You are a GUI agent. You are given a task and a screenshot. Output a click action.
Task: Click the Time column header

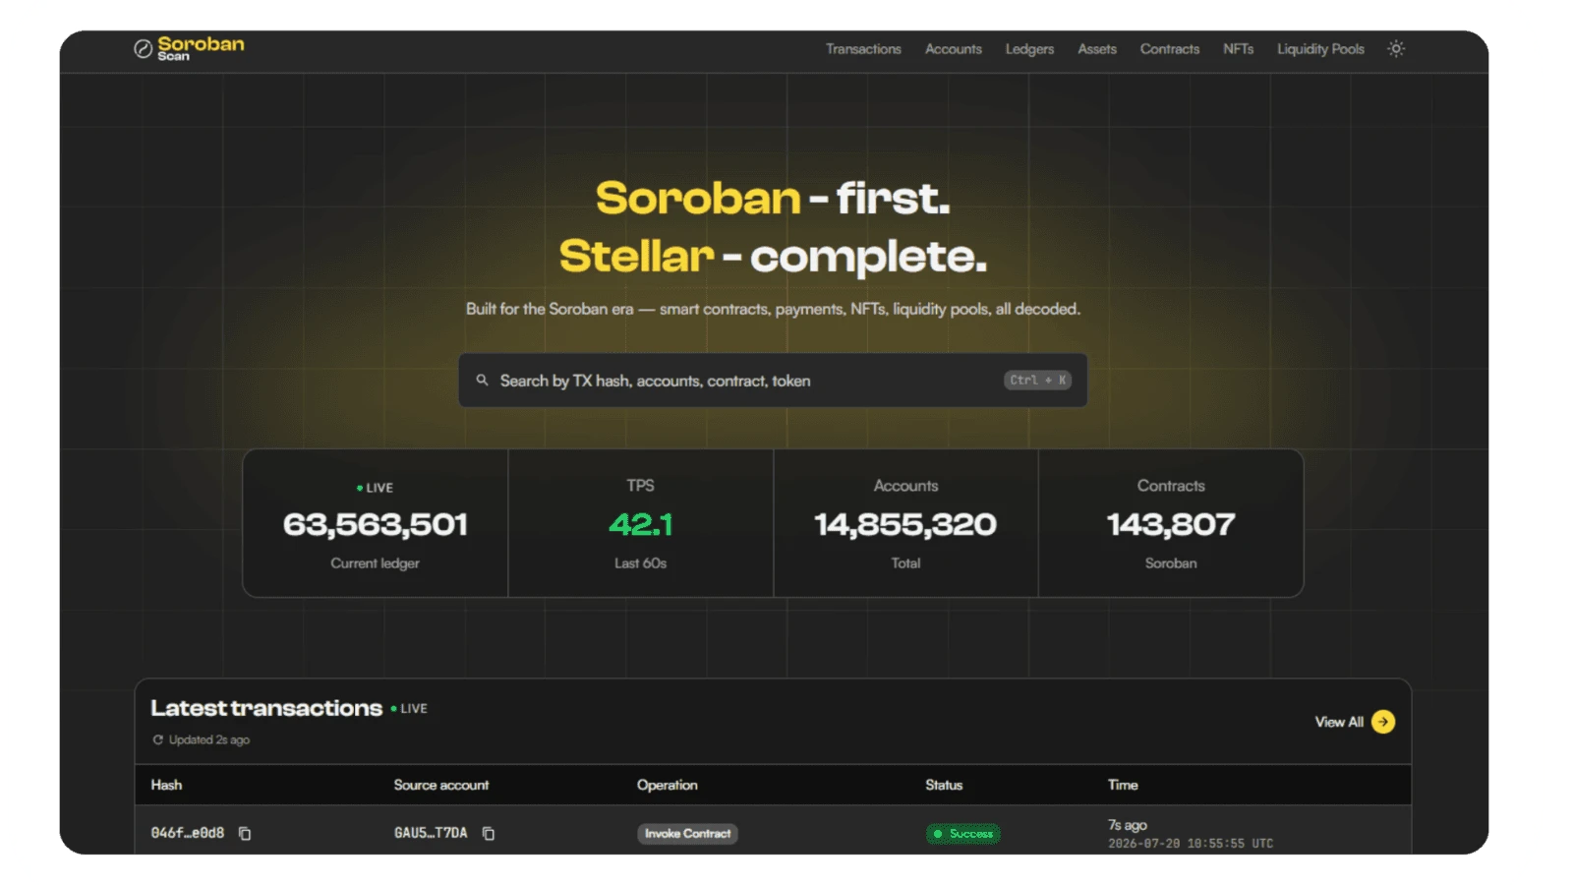(x=1123, y=785)
